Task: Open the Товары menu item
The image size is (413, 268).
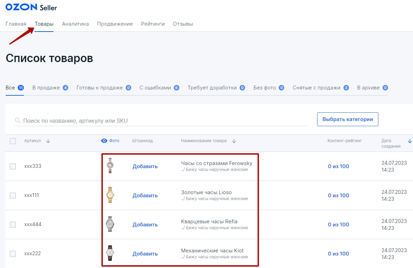Action: [x=44, y=24]
